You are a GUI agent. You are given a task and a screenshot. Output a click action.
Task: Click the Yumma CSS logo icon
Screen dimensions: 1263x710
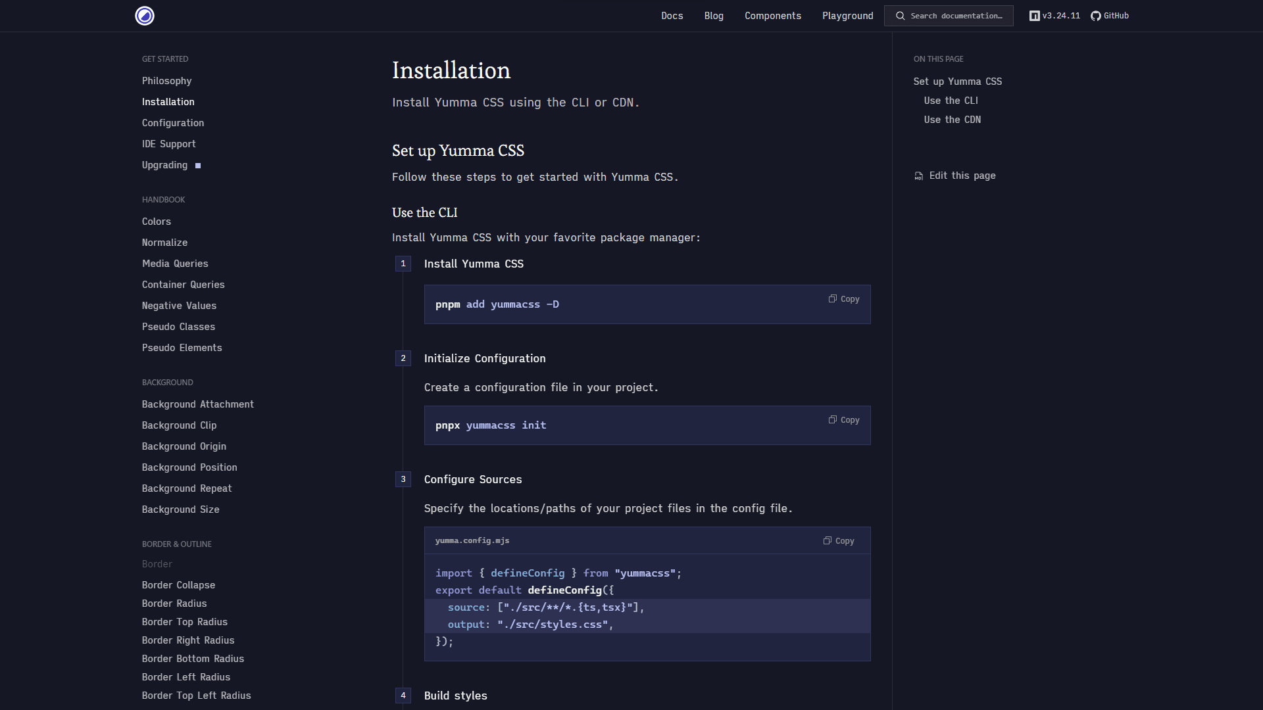145,16
